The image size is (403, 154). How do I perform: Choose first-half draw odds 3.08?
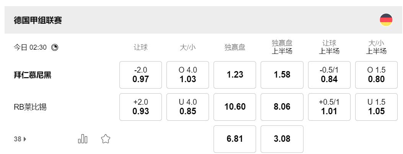[x=282, y=139]
